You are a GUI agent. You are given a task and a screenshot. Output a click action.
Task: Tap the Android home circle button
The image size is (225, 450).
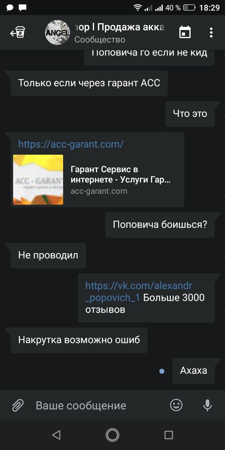pyautogui.click(x=112, y=435)
